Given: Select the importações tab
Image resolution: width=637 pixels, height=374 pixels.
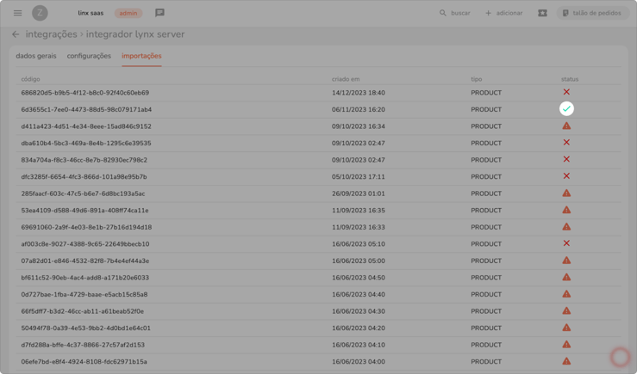Looking at the screenshot, I should pos(141,56).
